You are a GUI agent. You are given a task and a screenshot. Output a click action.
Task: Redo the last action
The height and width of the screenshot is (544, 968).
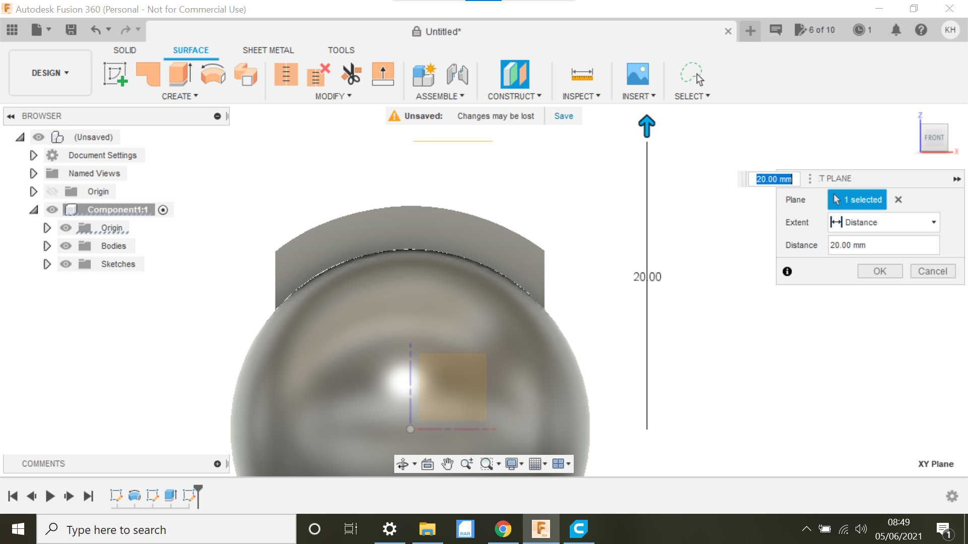[126, 30]
